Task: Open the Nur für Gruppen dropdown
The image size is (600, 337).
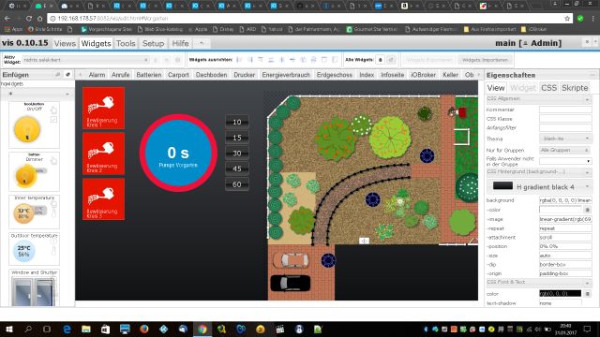Action: (x=565, y=150)
